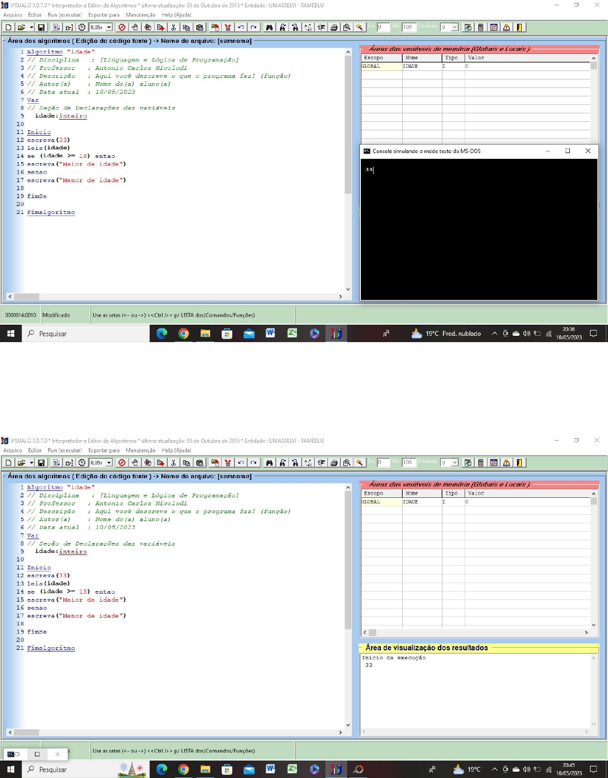Click the "Até" field showing 100, console-window screenshot

tap(409, 27)
